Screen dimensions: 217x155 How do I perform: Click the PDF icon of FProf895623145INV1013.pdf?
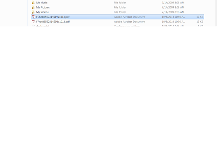pos(33,22)
